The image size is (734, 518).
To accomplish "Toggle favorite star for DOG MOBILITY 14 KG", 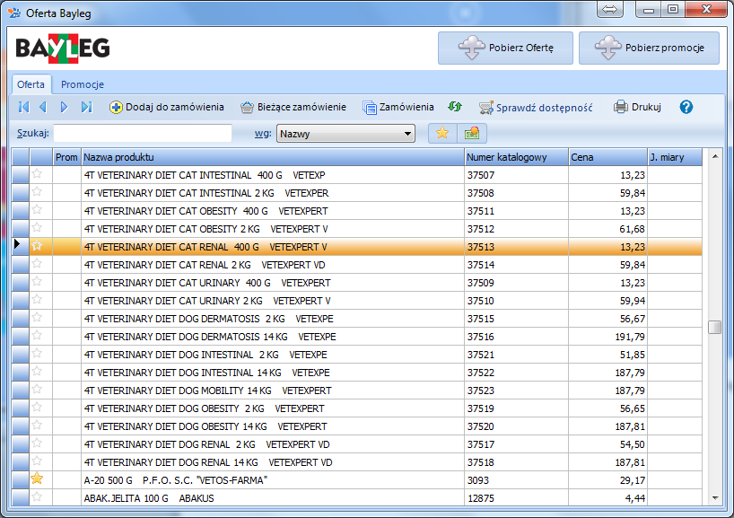I will point(37,390).
